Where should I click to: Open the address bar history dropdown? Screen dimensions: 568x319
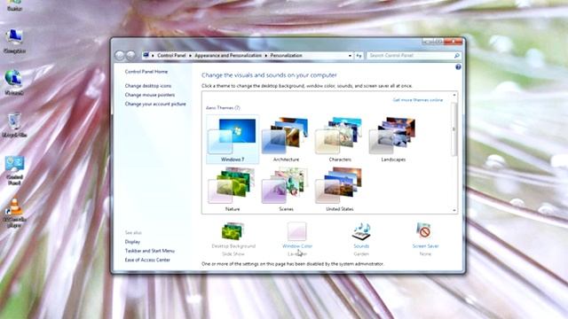coord(350,56)
